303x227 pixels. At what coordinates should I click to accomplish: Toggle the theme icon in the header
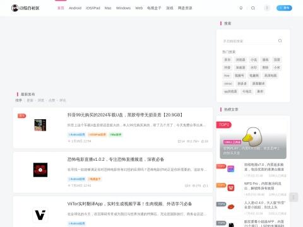[x=241, y=8]
